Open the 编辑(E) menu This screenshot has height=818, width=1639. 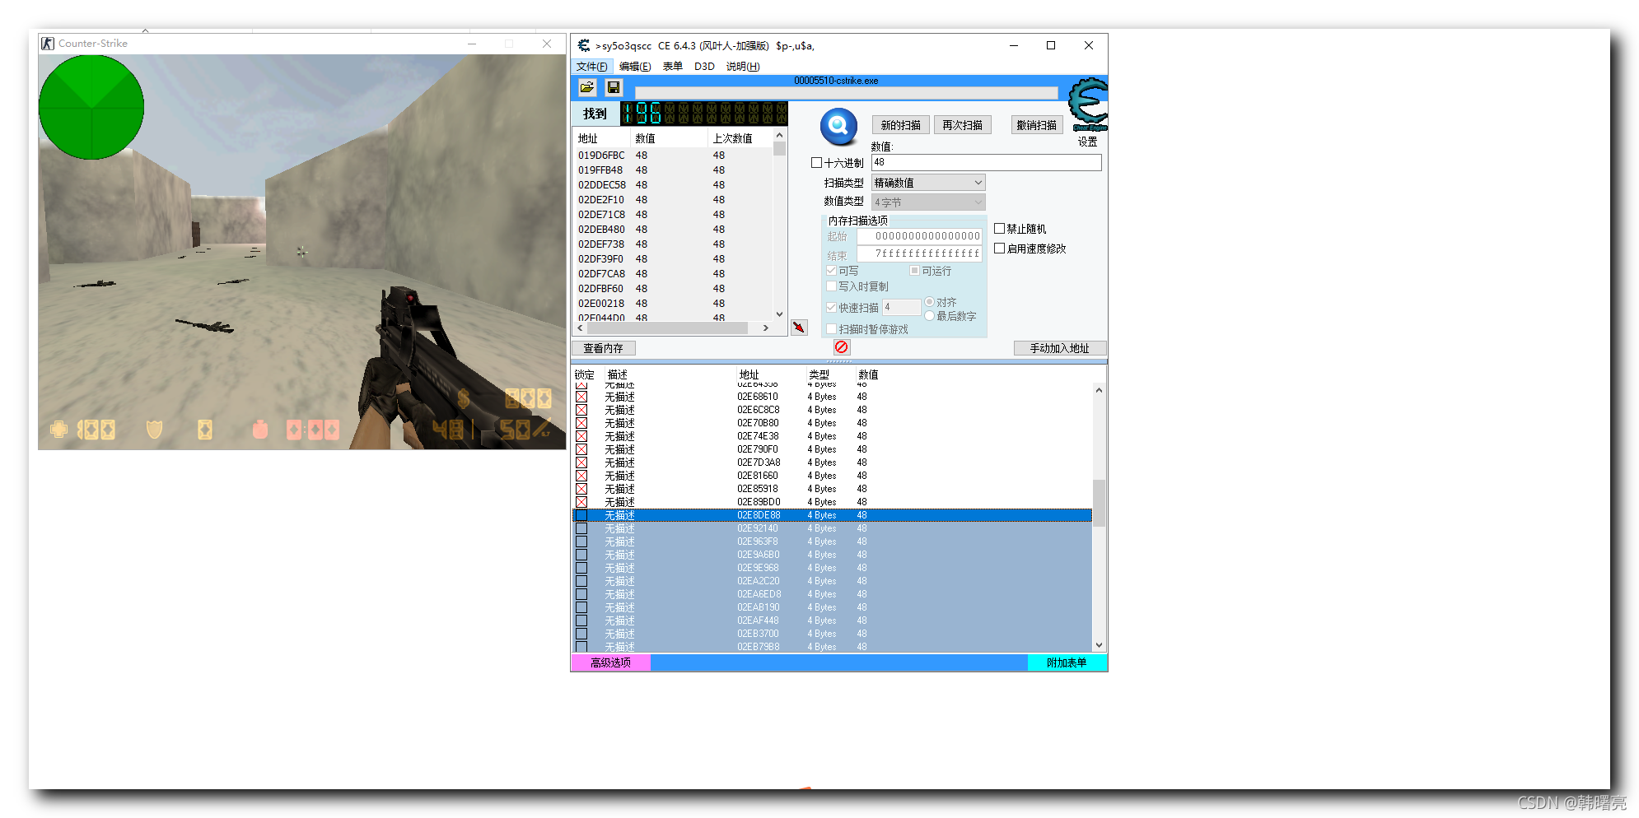pyautogui.click(x=635, y=67)
